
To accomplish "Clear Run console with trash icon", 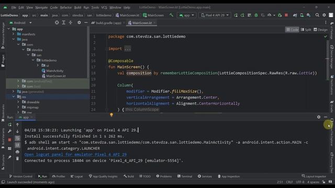I will point(17,159).
